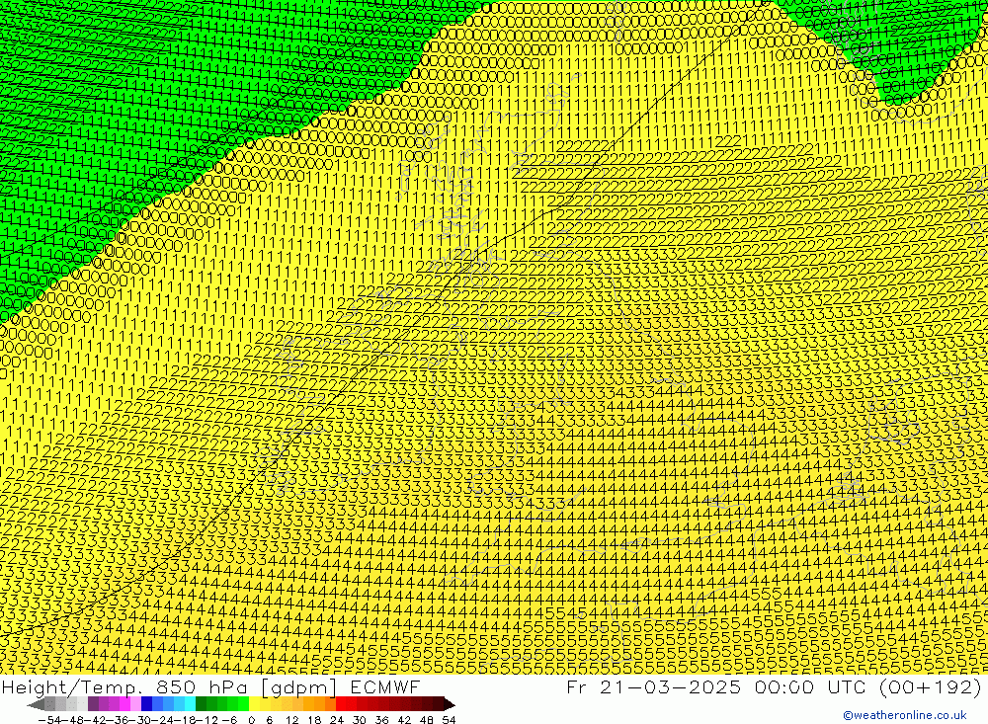The width and height of the screenshot is (988, 724).
Task: Select the magenta legend swatch near -36
Action: (x=124, y=704)
